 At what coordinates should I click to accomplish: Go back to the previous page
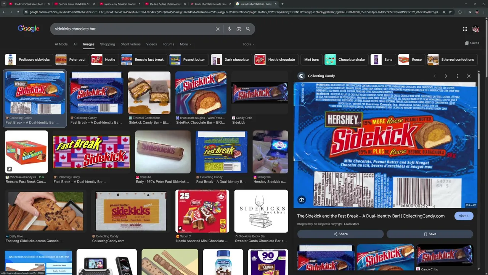click(4, 12)
